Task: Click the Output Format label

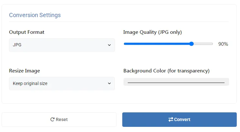Action: click(27, 32)
